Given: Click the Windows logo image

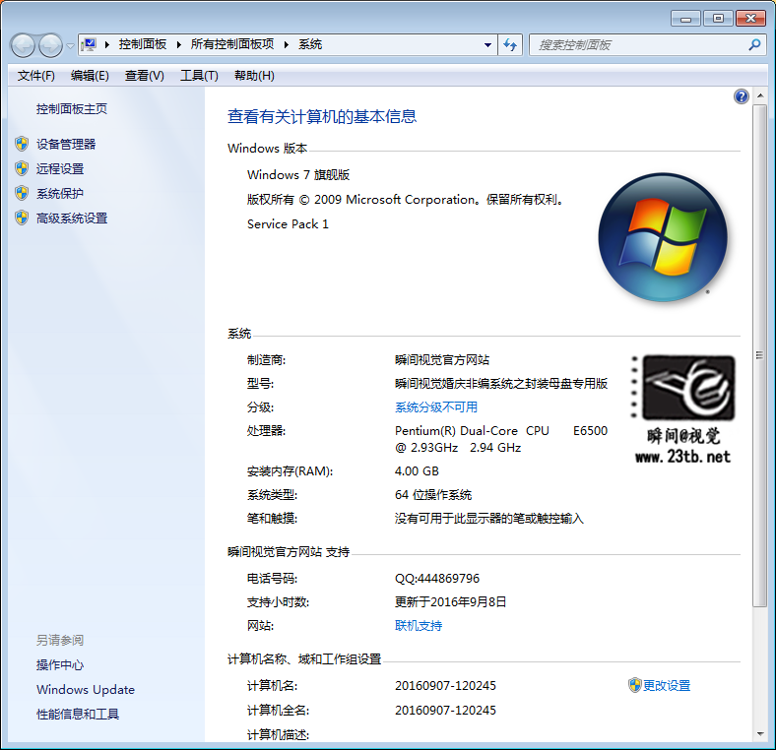Looking at the screenshot, I should [663, 237].
